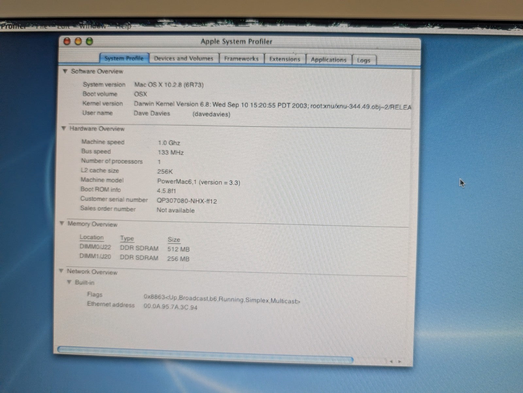
Task: Click the scrollbar left arrow
Action: [x=391, y=361]
